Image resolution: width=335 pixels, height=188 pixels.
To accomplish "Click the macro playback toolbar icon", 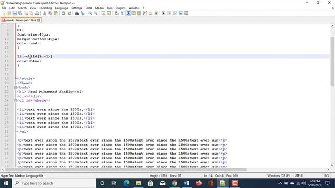I will click(x=175, y=13).
